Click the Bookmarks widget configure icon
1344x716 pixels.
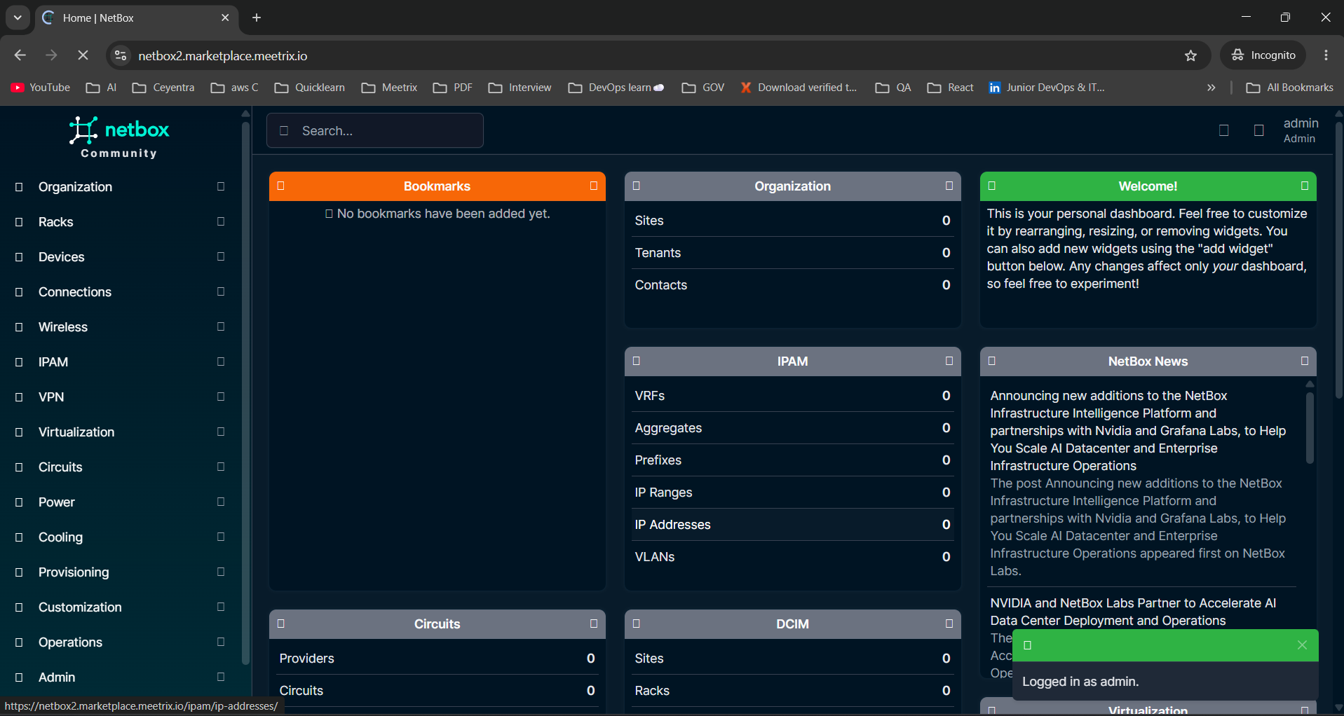(281, 186)
